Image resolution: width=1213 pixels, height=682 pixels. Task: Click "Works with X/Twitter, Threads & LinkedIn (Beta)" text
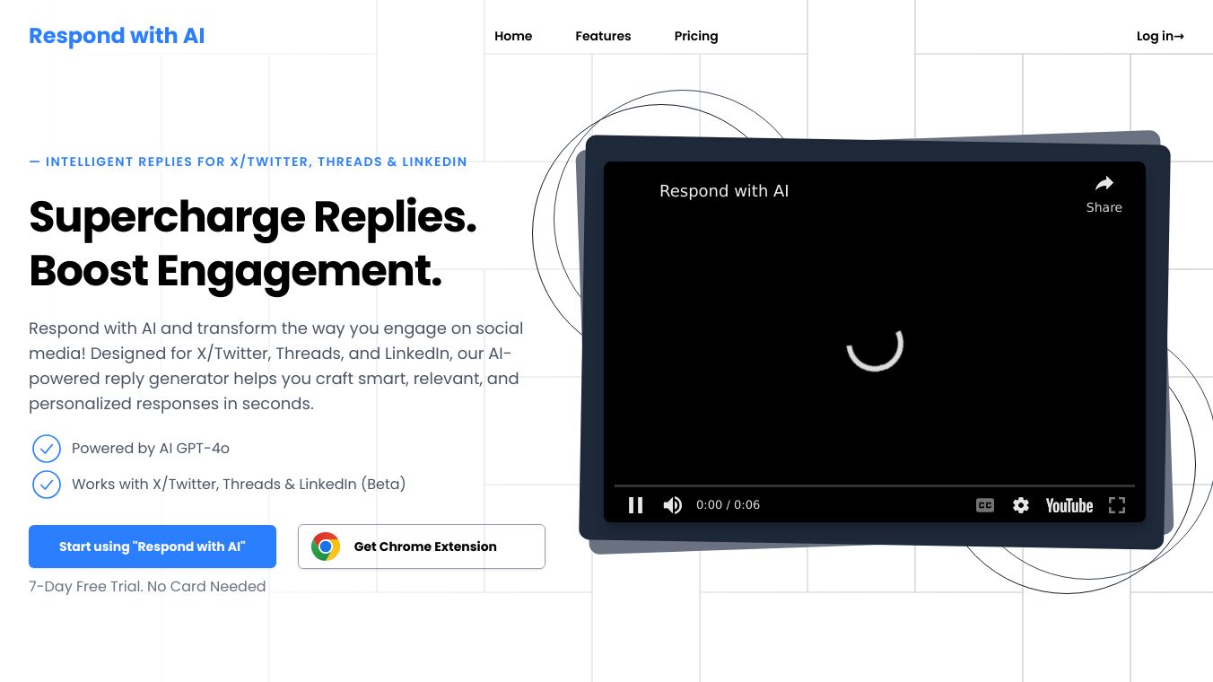coord(239,485)
